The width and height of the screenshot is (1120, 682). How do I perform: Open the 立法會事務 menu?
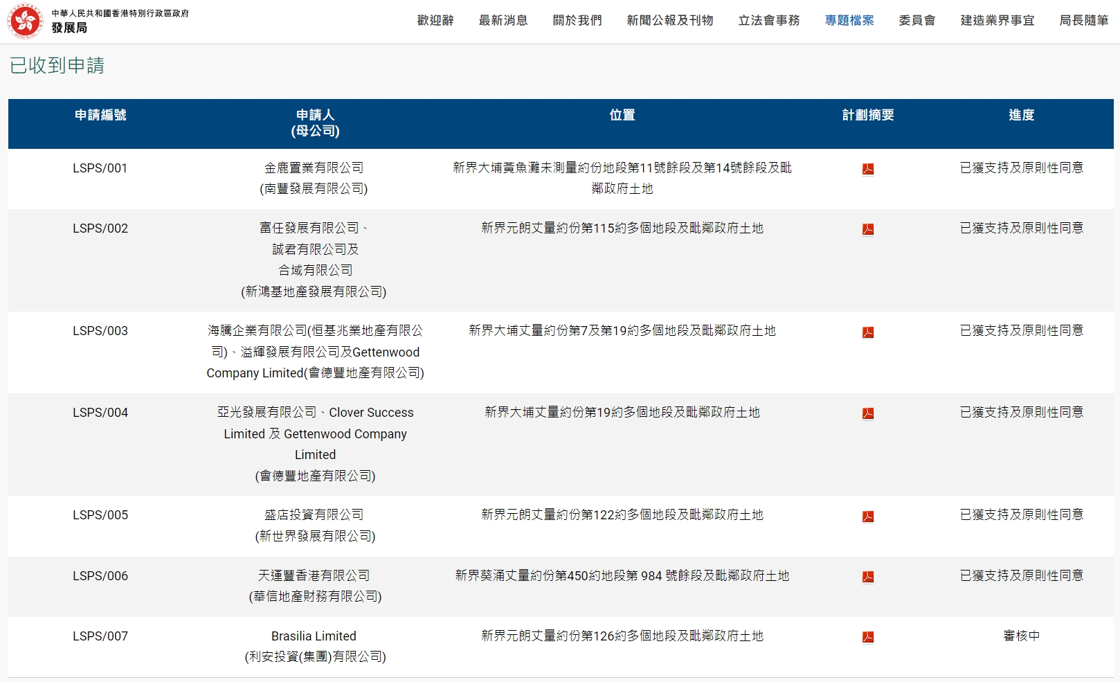click(769, 21)
